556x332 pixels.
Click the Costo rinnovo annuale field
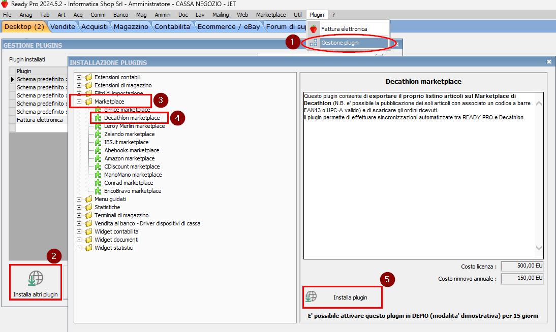point(522,279)
